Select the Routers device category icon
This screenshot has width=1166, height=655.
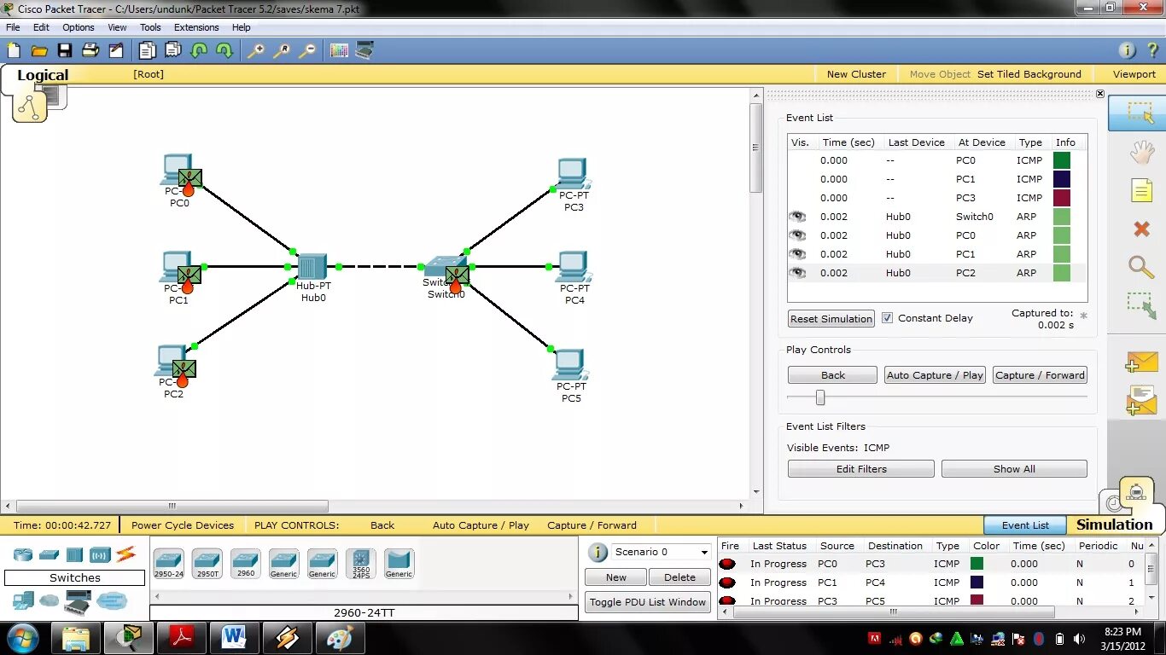[x=23, y=554]
